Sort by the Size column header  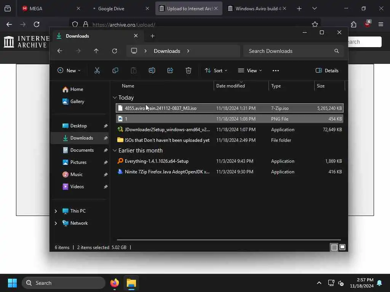click(329, 86)
